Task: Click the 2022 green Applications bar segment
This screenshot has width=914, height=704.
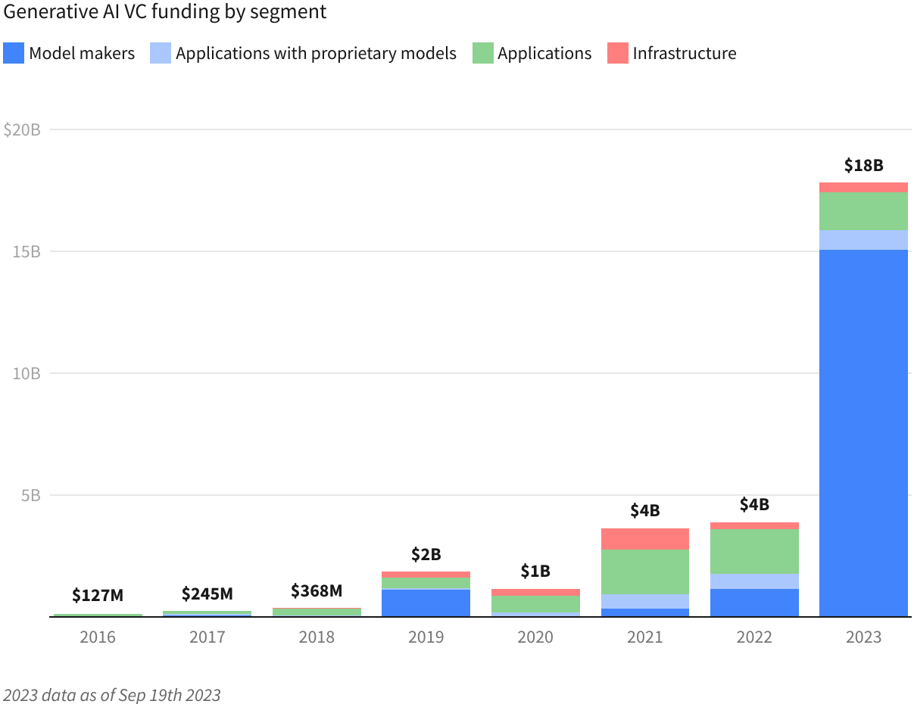Action: coord(754,551)
